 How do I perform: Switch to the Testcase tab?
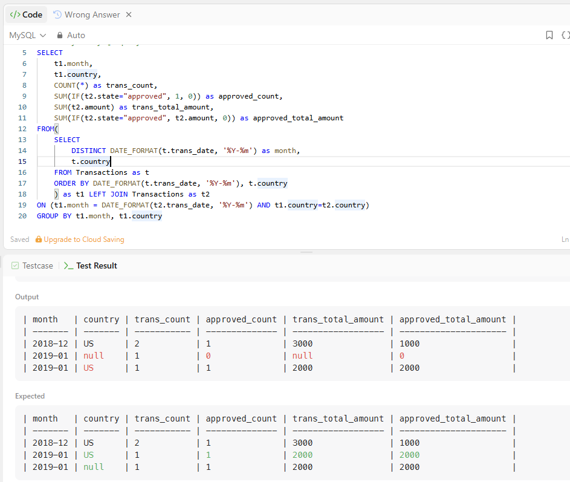point(37,265)
